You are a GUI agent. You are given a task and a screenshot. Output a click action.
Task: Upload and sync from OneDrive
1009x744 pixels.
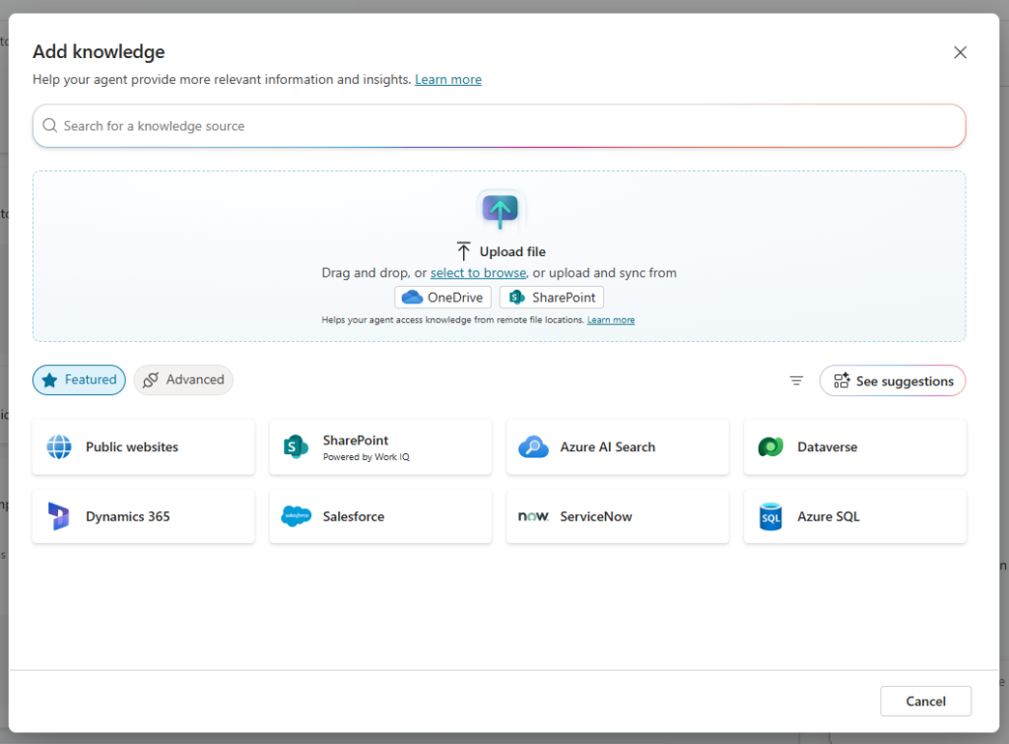pyautogui.click(x=442, y=298)
